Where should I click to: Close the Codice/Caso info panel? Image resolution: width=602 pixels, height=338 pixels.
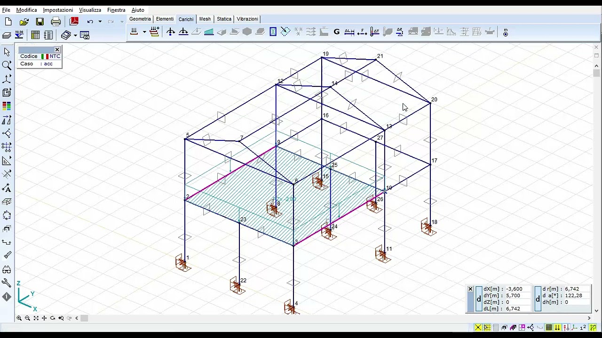point(57,49)
